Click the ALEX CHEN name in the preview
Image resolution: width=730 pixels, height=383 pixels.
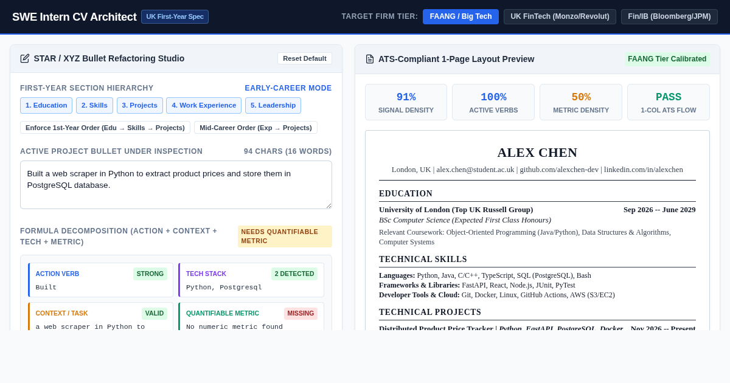click(537, 153)
